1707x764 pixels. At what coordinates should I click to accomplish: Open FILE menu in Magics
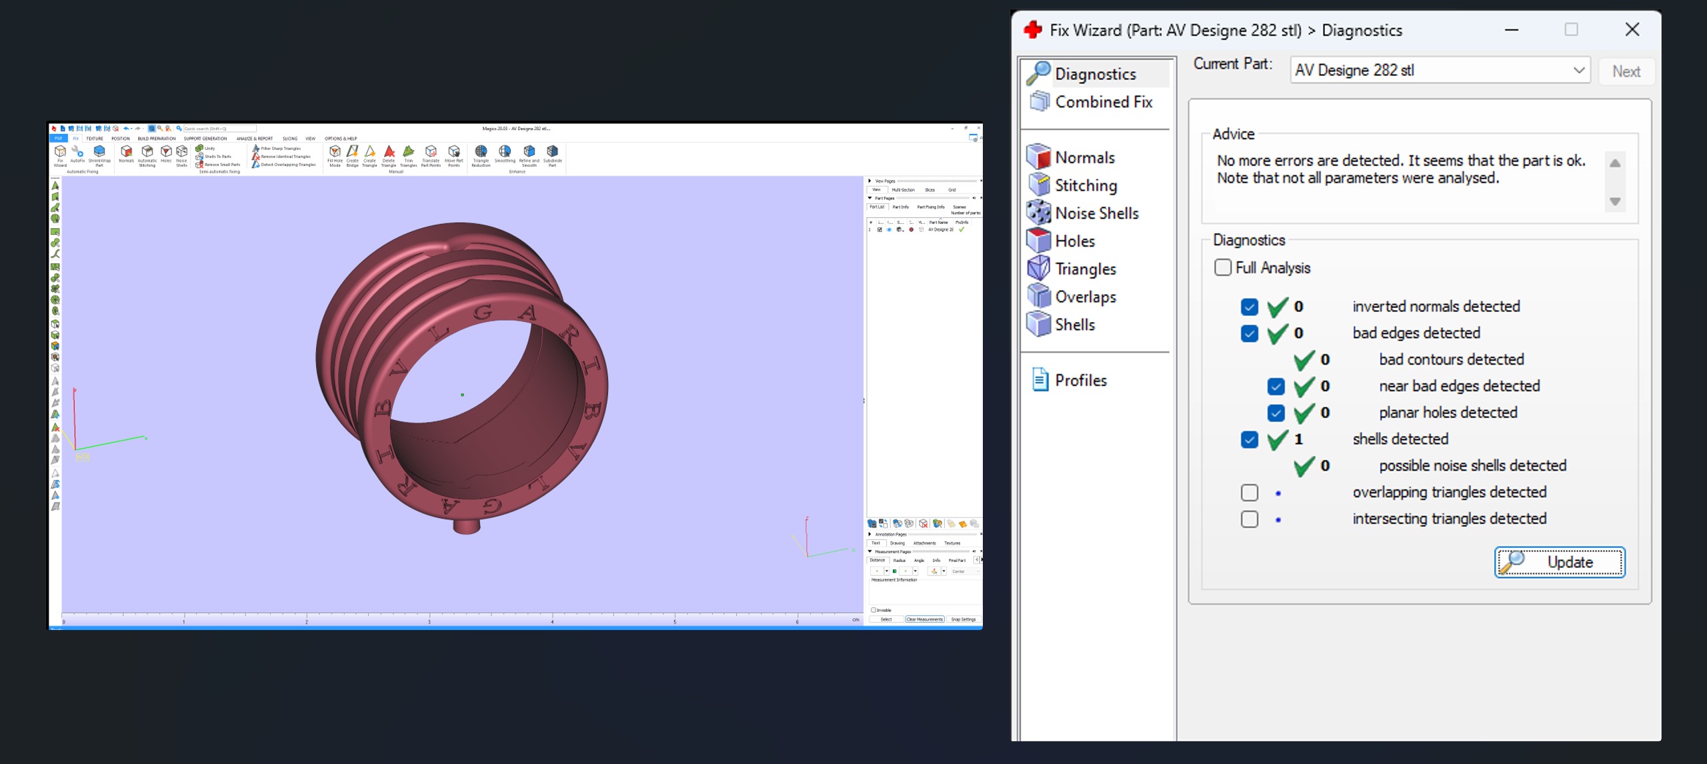[x=58, y=139]
